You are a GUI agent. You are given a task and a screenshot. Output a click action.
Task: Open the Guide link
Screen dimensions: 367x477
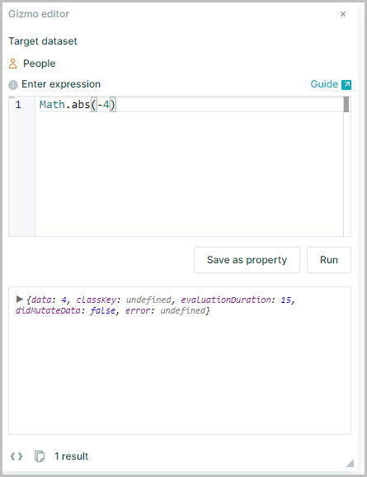pos(324,84)
